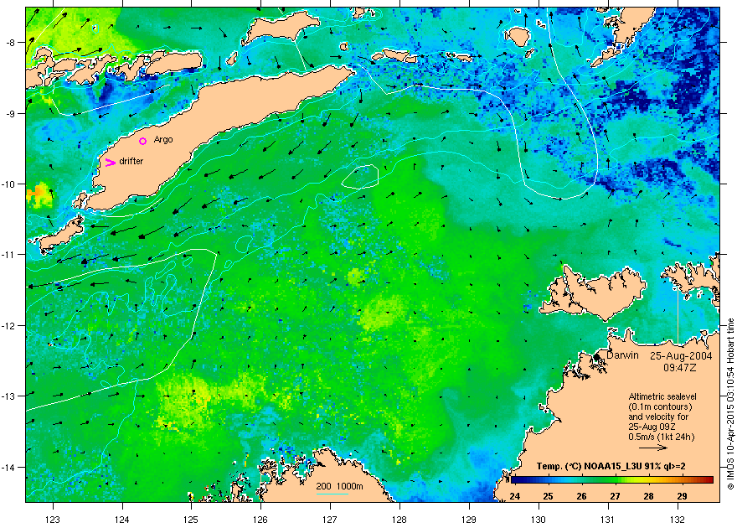Click the small closed white contour near 127.5°E

pyautogui.click(x=360, y=177)
